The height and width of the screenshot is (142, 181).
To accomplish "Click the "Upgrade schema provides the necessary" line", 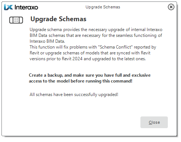I will (x=96, y=30).
